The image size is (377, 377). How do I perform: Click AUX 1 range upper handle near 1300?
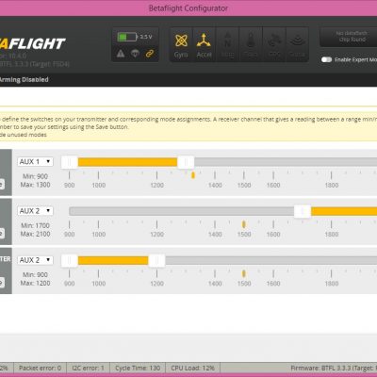[186, 162]
